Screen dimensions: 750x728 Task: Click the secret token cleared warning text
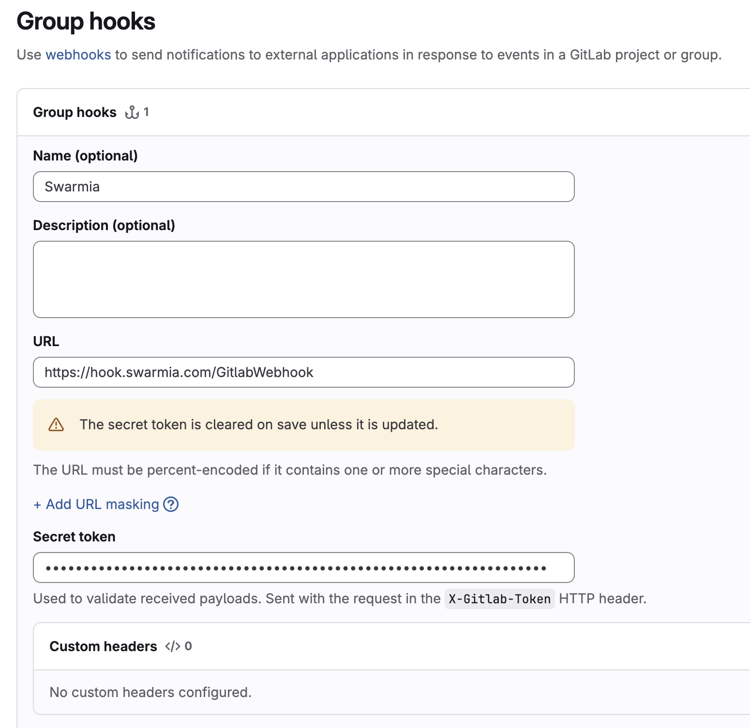tap(258, 424)
